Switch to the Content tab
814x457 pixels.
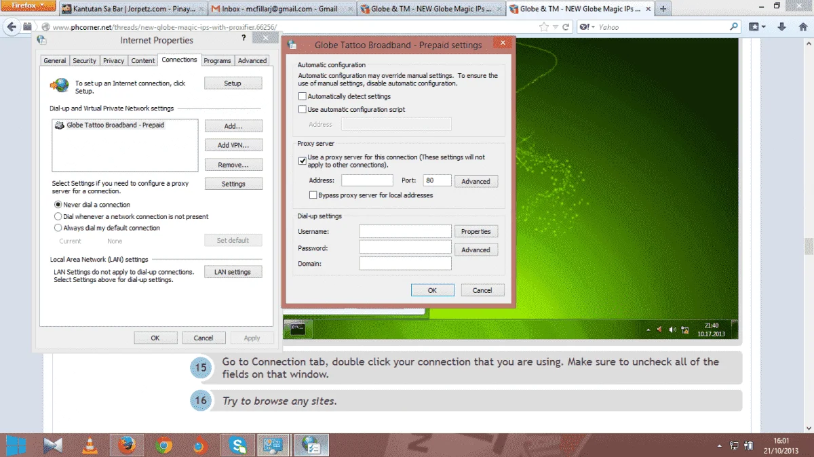(x=143, y=60)
